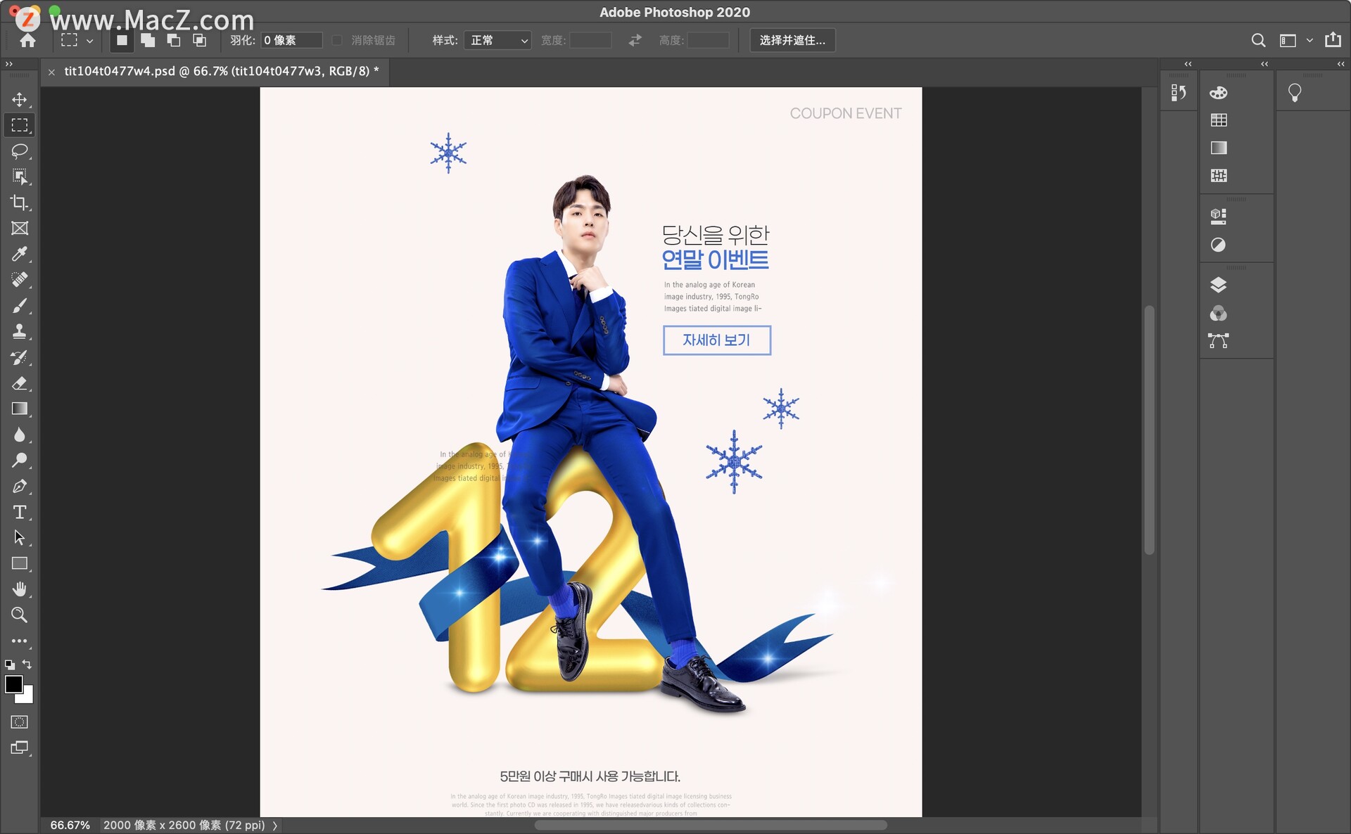Open the marquee tool preset picker arrow
Screen dimensions: 1351x834
(90, 41)
